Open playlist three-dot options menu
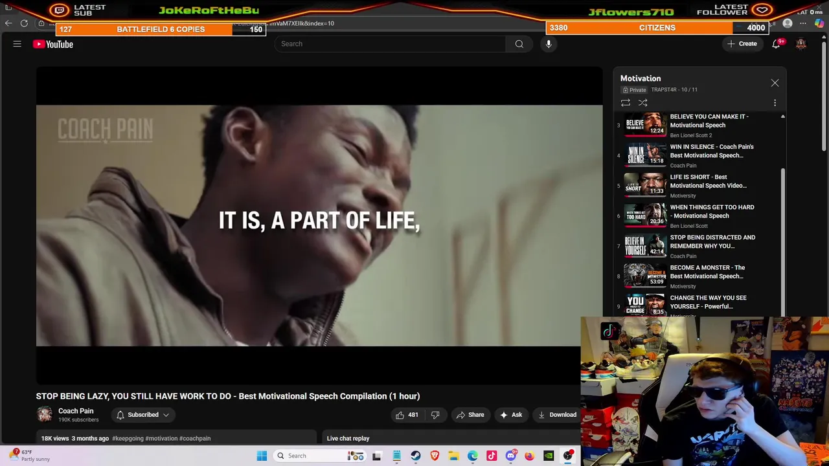Image resolution: width=829 pixels, height=466 pixels. pyautogui.click(x=775, y=103)
